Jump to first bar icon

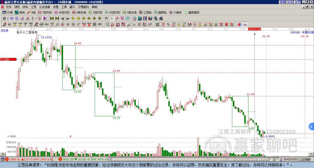[x=52, y=18]
